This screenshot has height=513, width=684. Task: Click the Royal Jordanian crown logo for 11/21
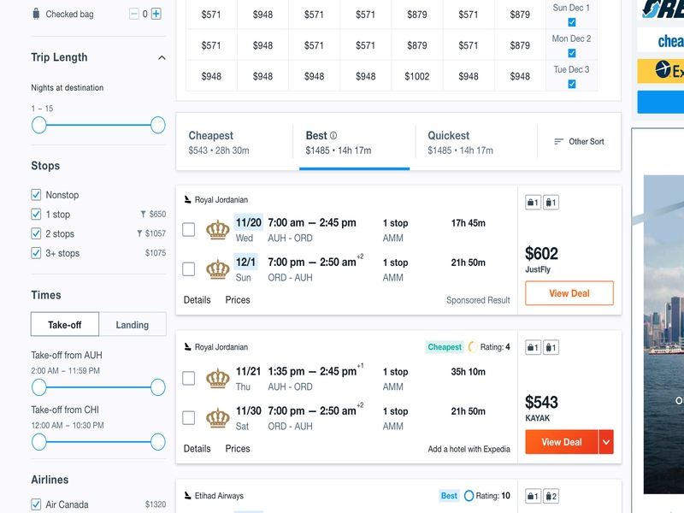point(218,379)
